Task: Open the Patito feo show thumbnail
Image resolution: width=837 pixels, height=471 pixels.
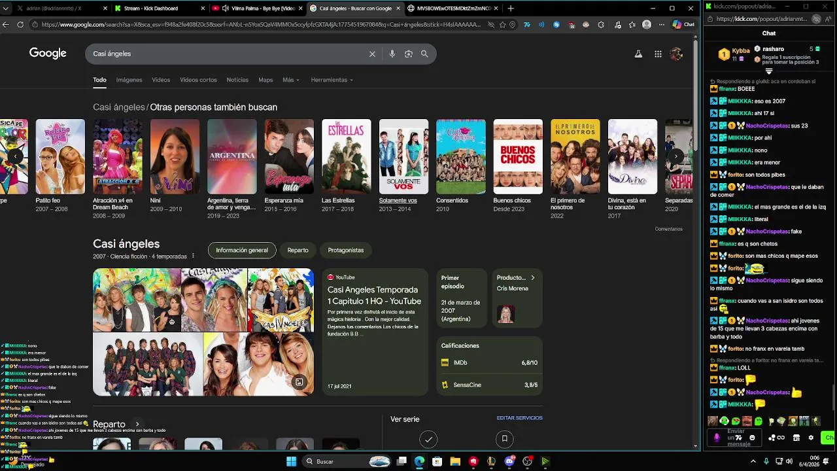Action: pyautogui.click(x=60, y=157)
